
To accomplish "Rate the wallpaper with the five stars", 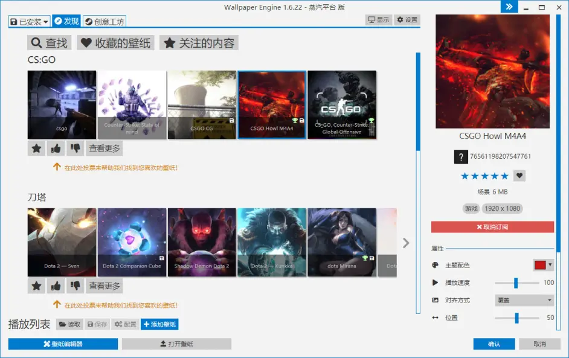I will (485, 176).
